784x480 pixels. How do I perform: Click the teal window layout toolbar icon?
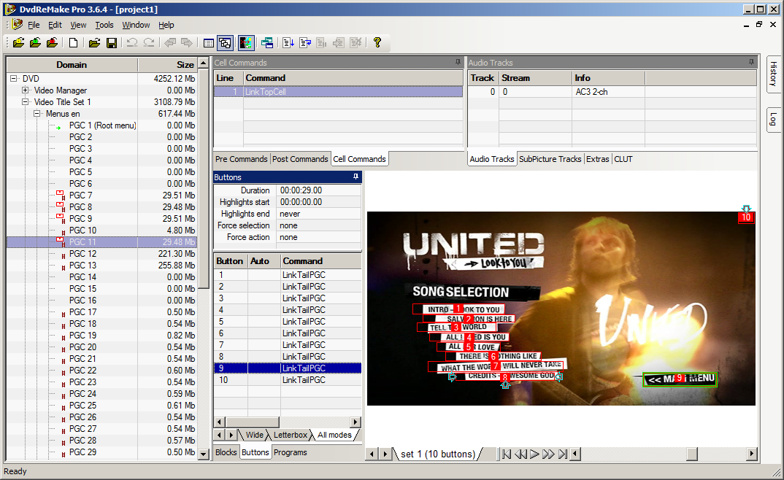point(267,43)
